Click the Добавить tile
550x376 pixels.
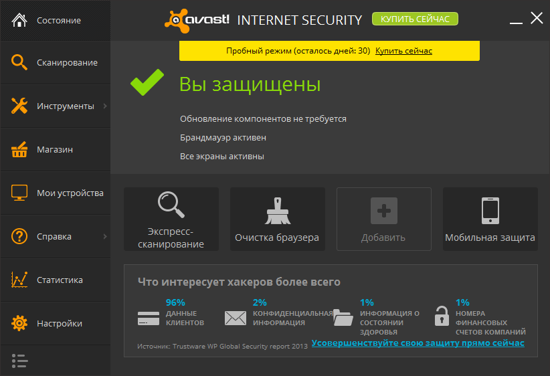click(384, 219)
